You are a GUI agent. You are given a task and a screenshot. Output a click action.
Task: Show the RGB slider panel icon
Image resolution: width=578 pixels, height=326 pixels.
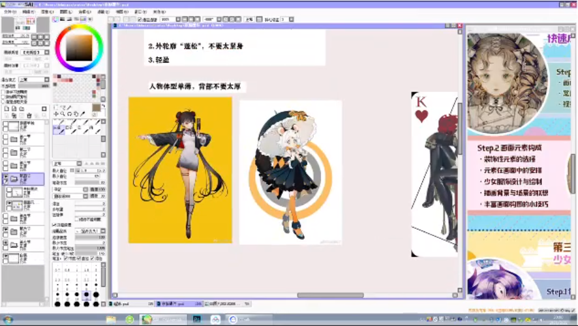pyautogui.click(x=62, y=19)
